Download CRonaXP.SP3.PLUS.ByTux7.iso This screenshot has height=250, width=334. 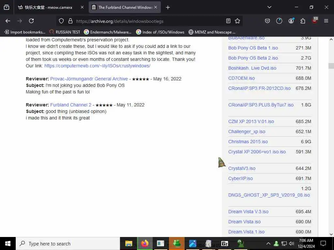pyautogui.click(x=261, y=105)
